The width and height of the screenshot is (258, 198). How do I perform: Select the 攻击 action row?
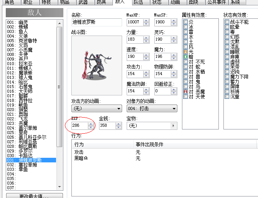(164, 152)
